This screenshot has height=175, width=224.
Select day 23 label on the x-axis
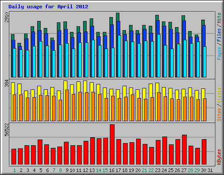click(x=157, y=170)
